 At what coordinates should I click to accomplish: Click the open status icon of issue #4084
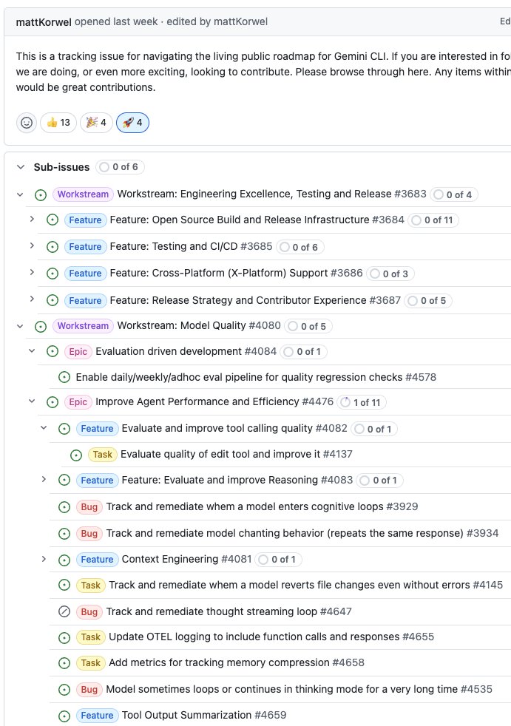(53, 352)
